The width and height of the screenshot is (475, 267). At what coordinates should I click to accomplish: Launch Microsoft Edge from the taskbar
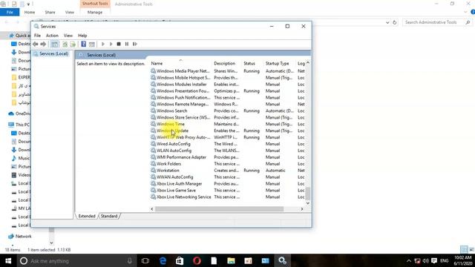[x=163, y=260]
